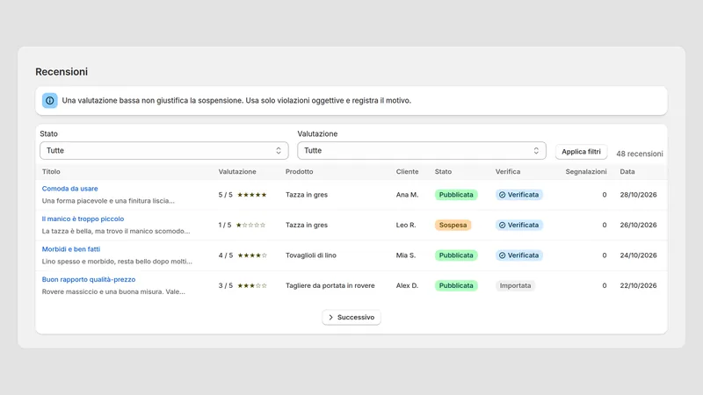
Task: Open the review 'Morbidi e ben fatti'
Action: (x=71, y=249)
